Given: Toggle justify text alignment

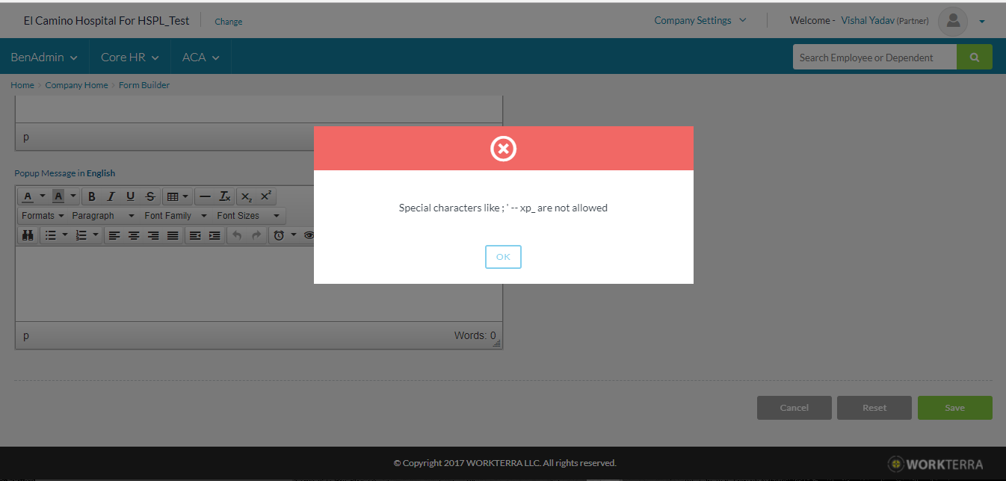Looking at the screenshot, I should 173,235.
